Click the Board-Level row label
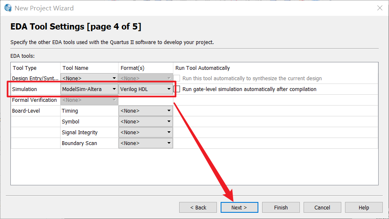The width and height of the screenshot is (389, 219). tap(26, 111)
